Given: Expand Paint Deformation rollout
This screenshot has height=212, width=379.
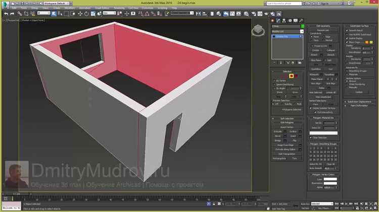Looking at the screenshot, I should pos(359,106).
